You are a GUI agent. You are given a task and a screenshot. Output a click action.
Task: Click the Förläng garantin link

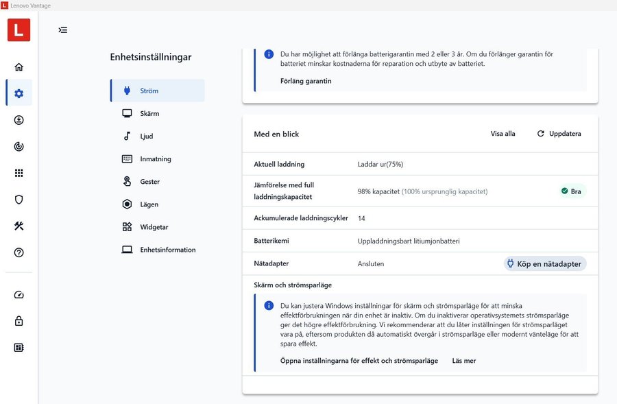click(x=306, y=81)
